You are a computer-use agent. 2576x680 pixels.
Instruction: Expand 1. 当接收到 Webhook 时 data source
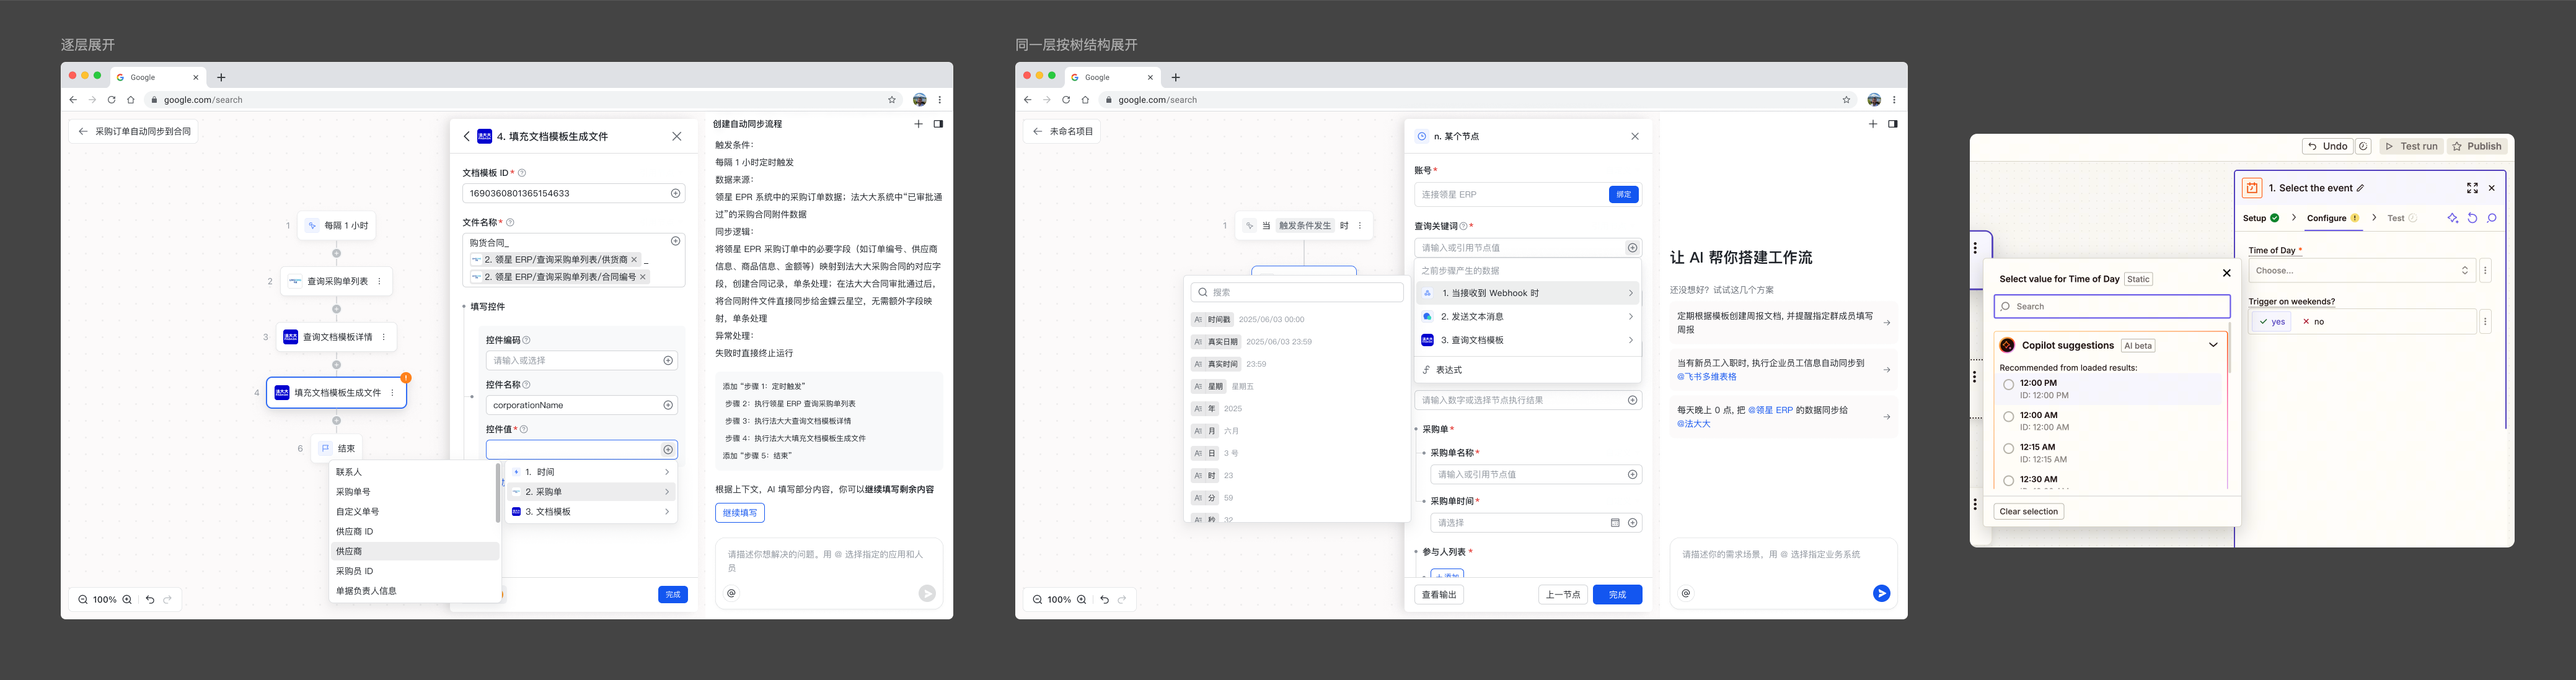[x=1527, y=294]
